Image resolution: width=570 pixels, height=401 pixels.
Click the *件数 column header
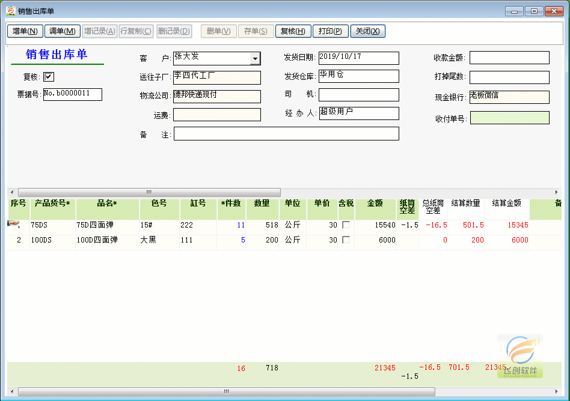pyautogui.click(x=231, y=209)
